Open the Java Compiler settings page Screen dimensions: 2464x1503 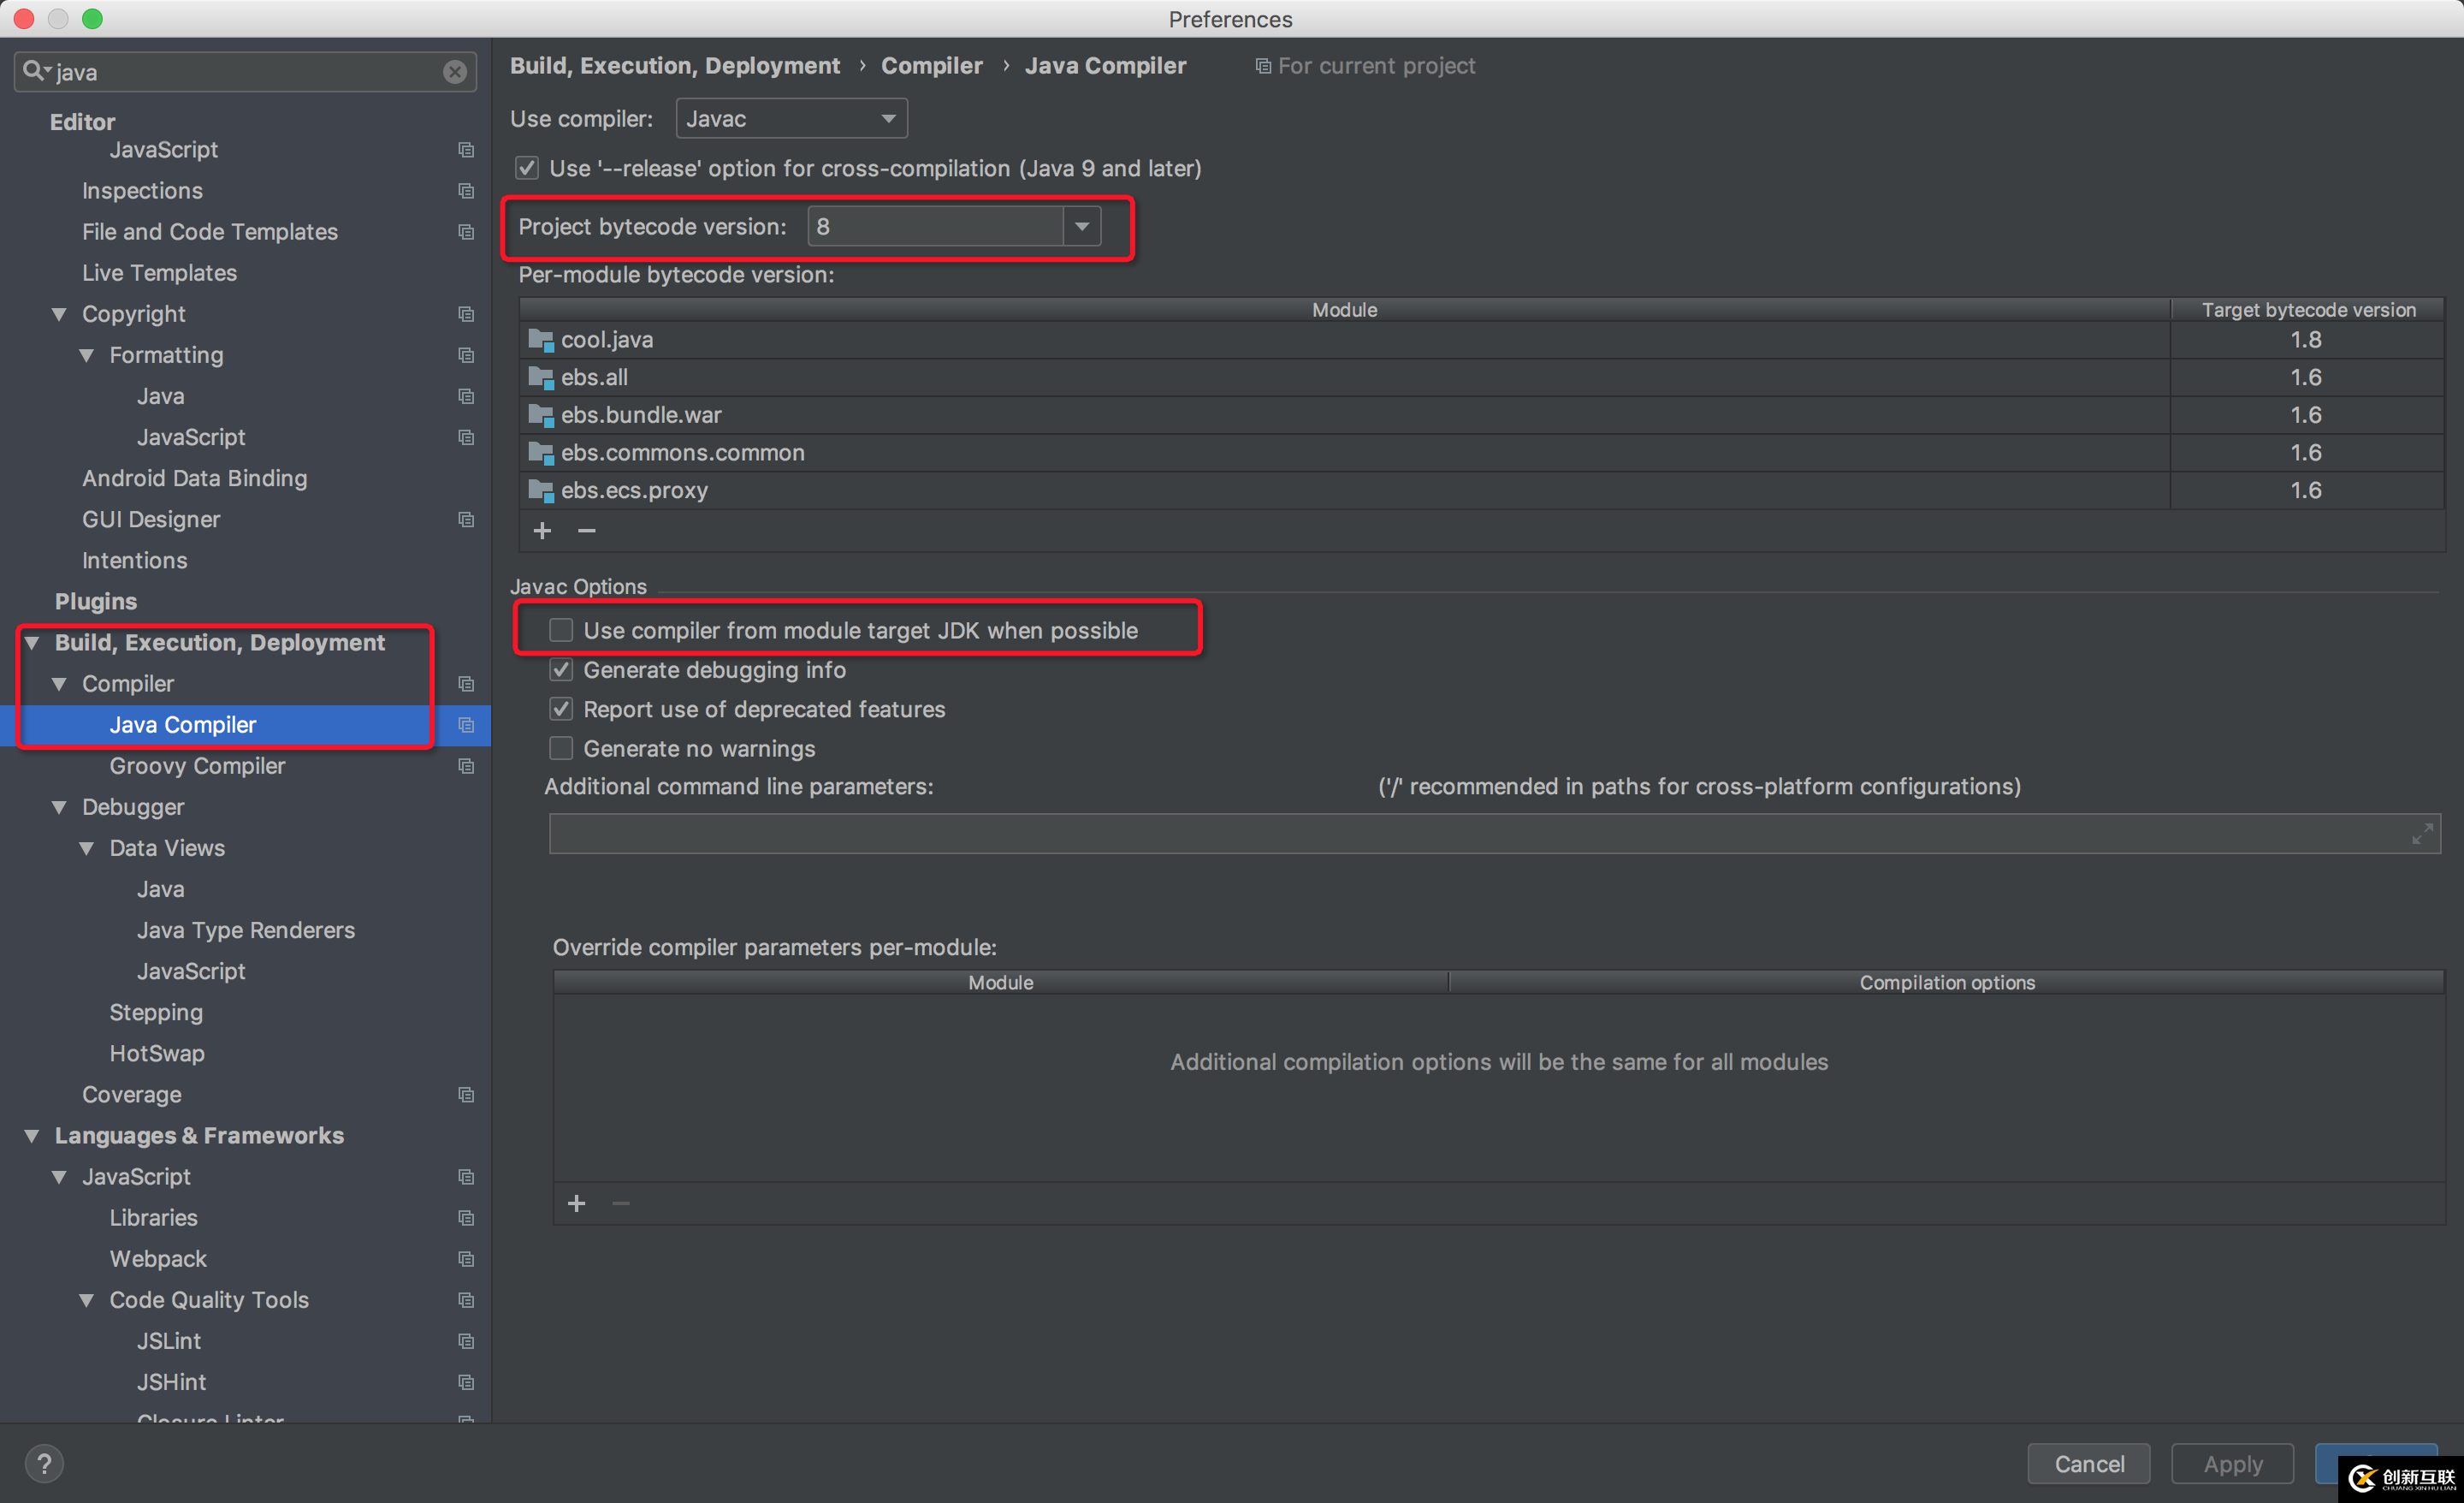pyautogui.click(x=181, y=723)
